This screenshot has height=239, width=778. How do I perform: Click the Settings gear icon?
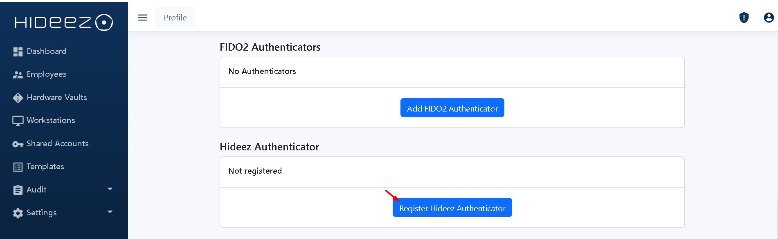tap(18, 213)
